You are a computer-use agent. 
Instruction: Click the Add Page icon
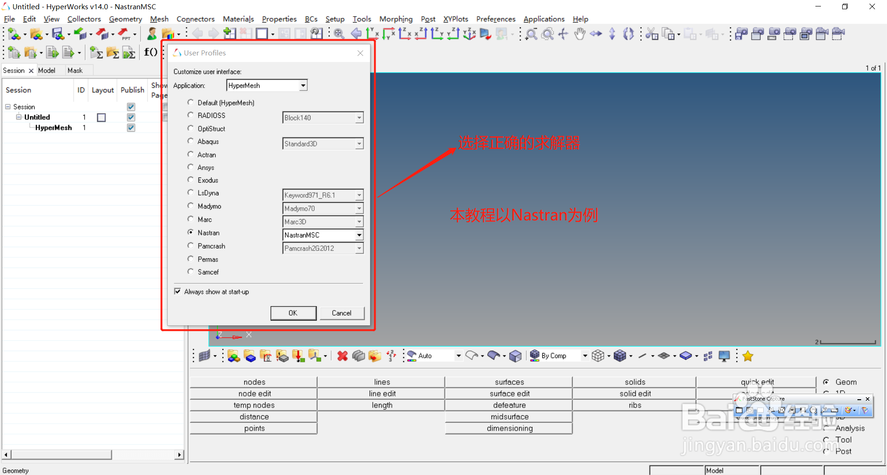pyautogui.click(x=230, y=33)
